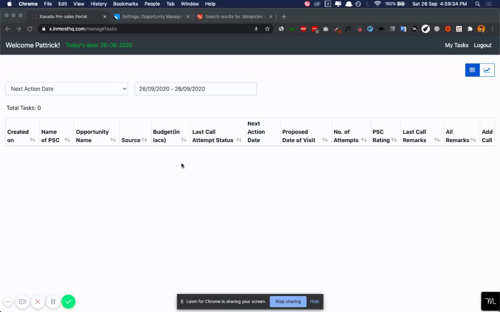The image size is (500, 312).
Task: Sort by Name of PSC column
Action: click(67, 140)
